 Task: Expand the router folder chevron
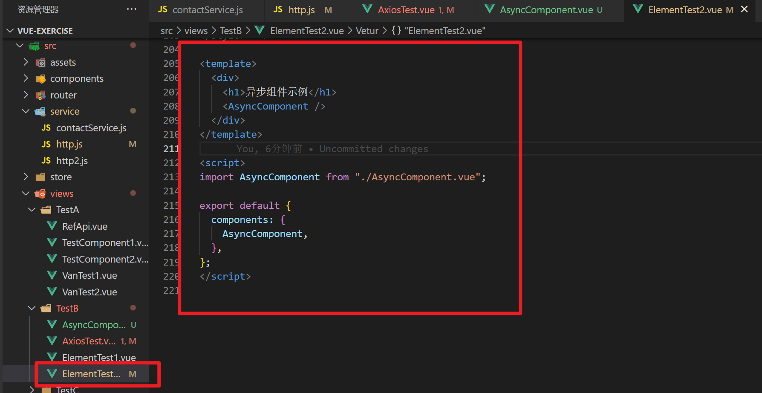pyautogui.click(x=26, y=95)
